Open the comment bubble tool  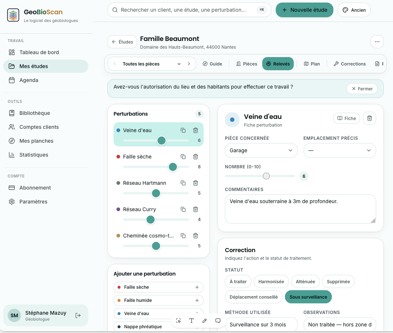coord(218,321)
